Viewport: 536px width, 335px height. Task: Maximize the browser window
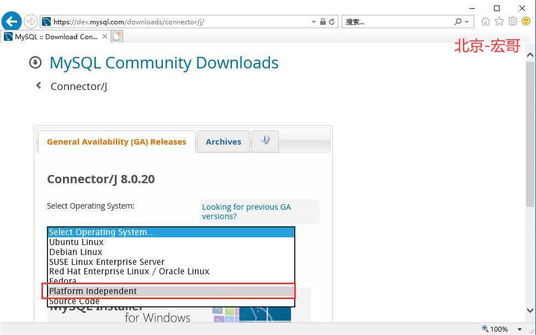497,8
